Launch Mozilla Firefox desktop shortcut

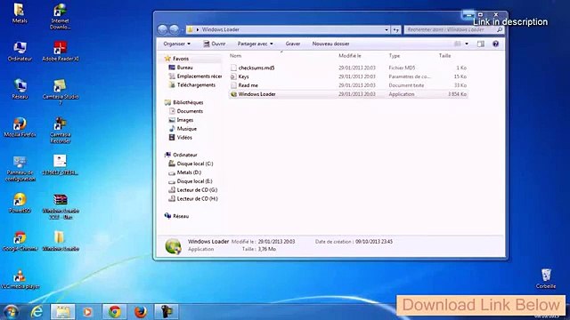[x=20, y=127]
